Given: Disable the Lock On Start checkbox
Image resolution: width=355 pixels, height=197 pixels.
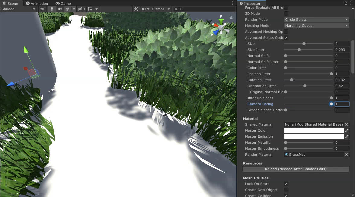Looking at the screenshot, I should pyautogui.click(x=286, y=184).
